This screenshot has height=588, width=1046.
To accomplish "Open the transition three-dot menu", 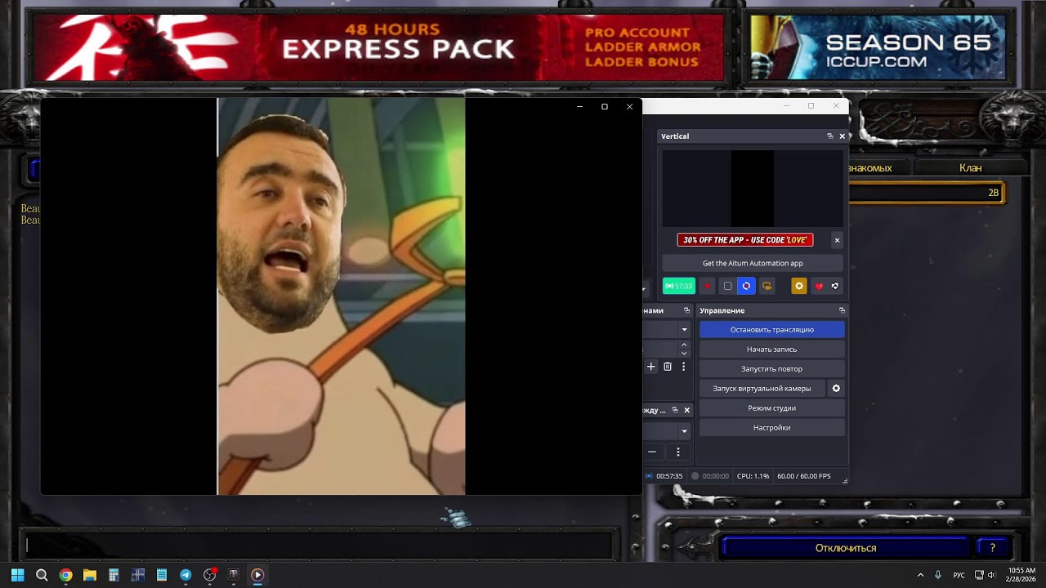I will [x=677, y=452].
